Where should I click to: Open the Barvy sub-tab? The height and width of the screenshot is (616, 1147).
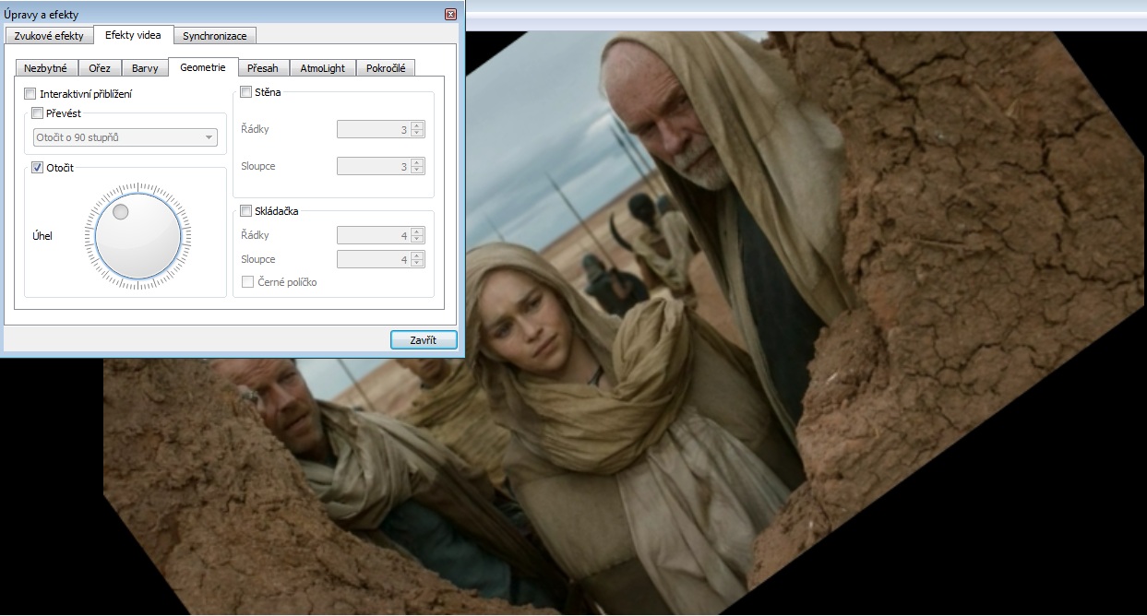click(145, 68)
